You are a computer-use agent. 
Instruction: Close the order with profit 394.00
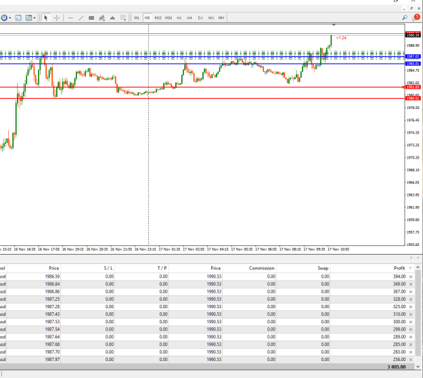point(411,277)
